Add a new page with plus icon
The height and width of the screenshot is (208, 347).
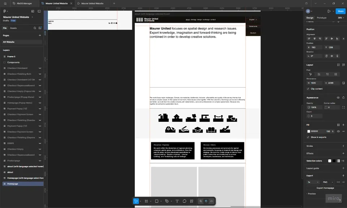(40, 35)
